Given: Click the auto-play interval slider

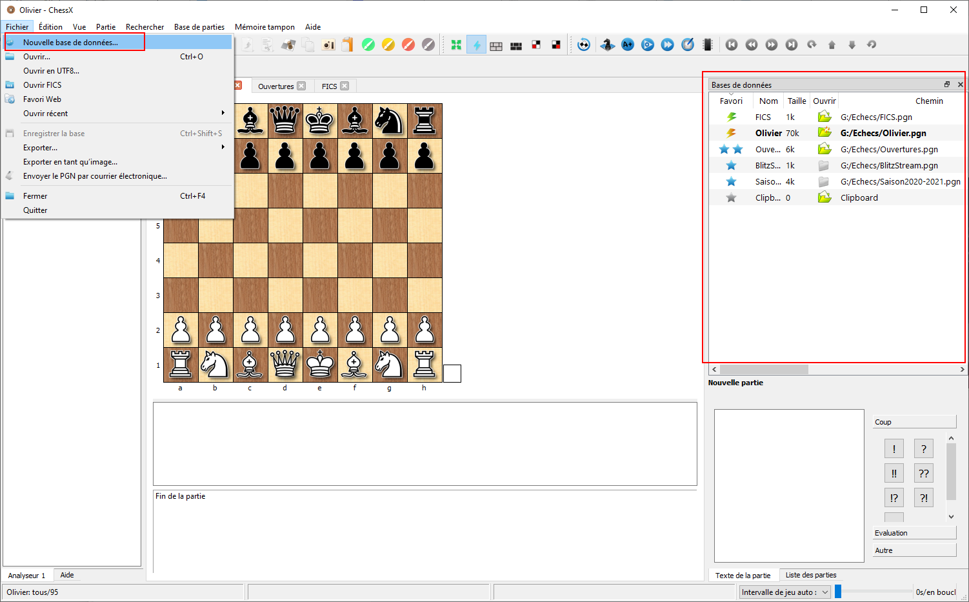Looking at the screenshot, I should 874,592.
